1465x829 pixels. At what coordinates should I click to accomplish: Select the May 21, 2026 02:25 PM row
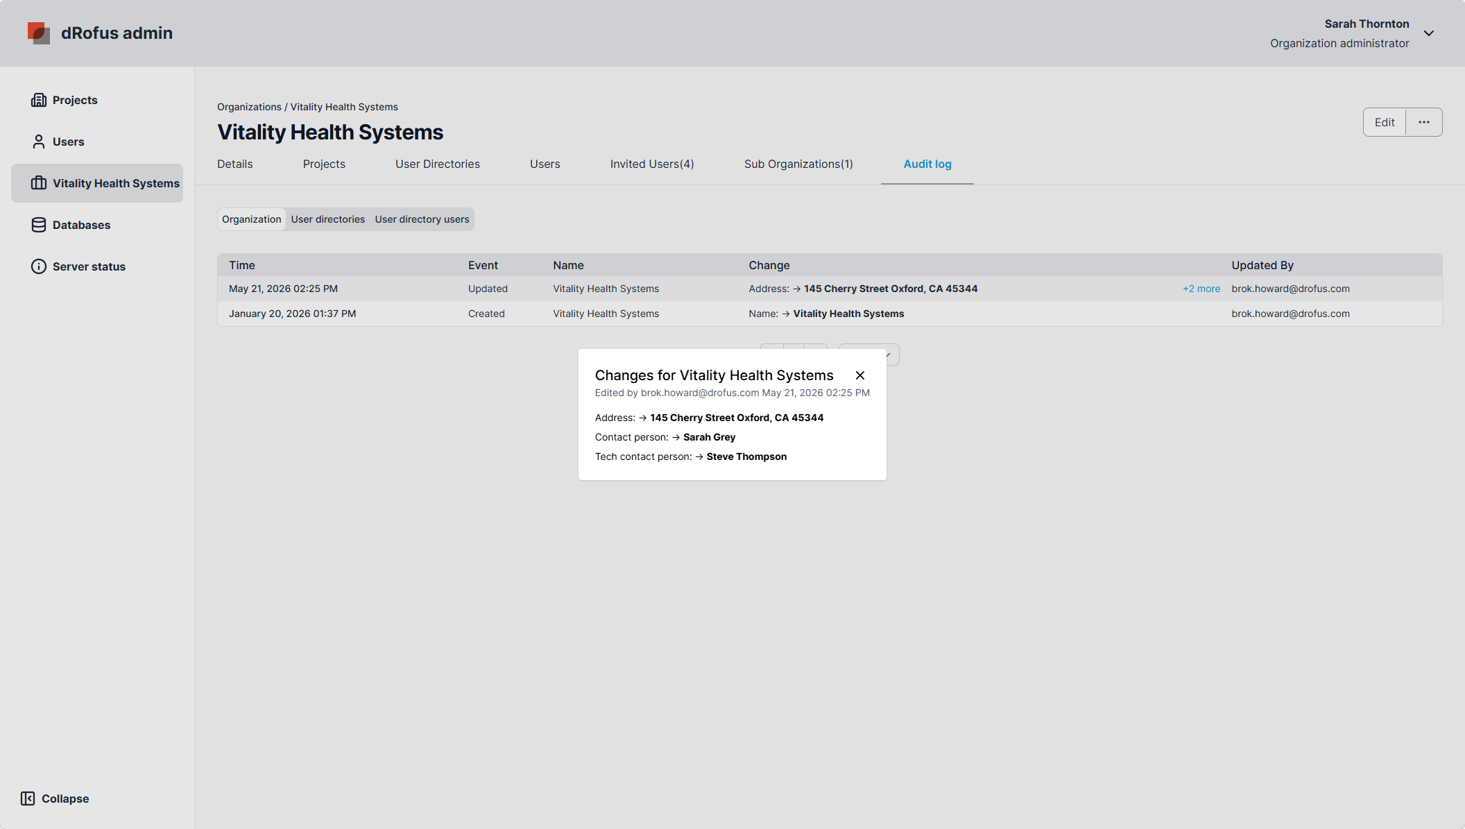point(830,289)
